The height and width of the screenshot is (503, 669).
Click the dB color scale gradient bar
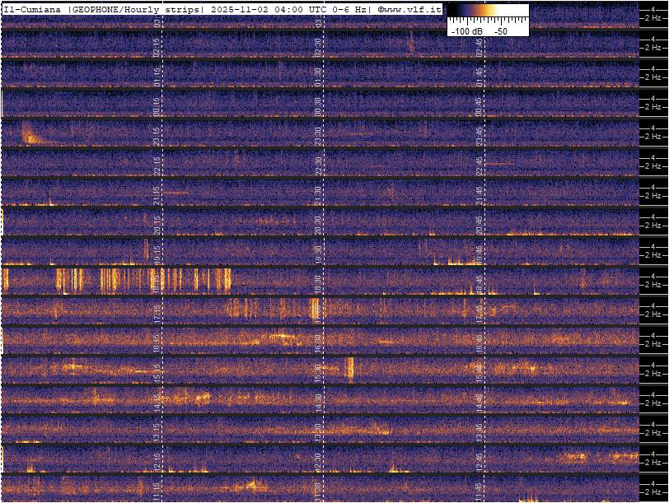point(488,11)
